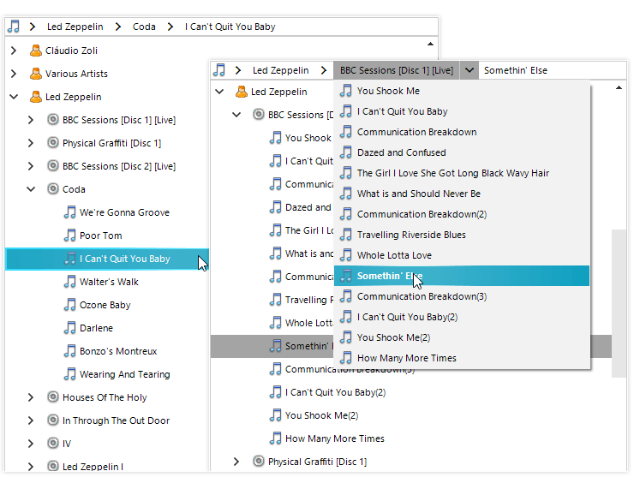Viewport: 634px width, 483px height.
Task: Expand the Cláudio Zoli artist node
Action: coord(14,51)
